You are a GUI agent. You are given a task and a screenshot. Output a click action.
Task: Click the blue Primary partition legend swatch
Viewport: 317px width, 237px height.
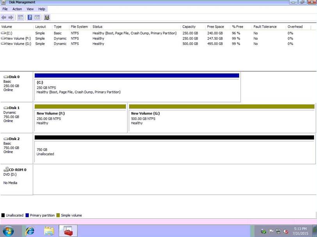27,215
